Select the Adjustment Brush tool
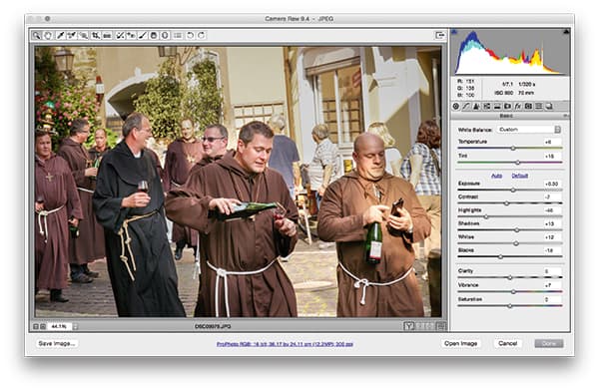Viewport: 599px width, 391px height. tap(143, 36)
